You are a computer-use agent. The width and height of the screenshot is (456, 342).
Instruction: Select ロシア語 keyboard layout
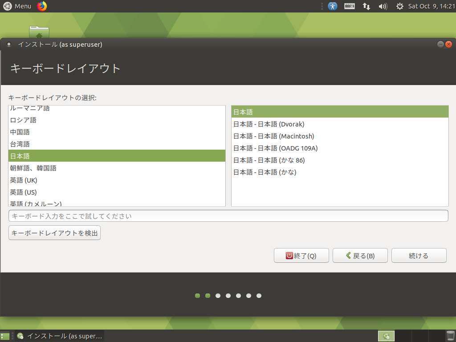click(117, 120)
